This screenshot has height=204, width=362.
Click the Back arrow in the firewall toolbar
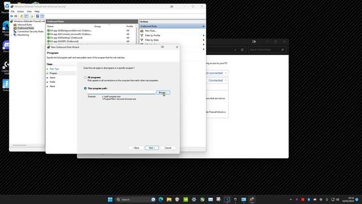[x=11, y=16]
